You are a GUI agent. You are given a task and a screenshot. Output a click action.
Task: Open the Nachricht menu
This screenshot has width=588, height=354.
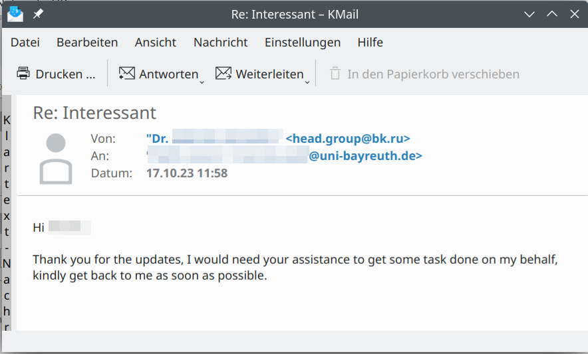[221, 43]
